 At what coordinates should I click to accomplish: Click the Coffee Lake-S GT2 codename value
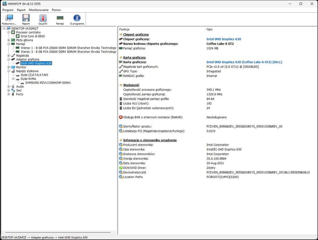pyautogui.click(x=220, y=44)
